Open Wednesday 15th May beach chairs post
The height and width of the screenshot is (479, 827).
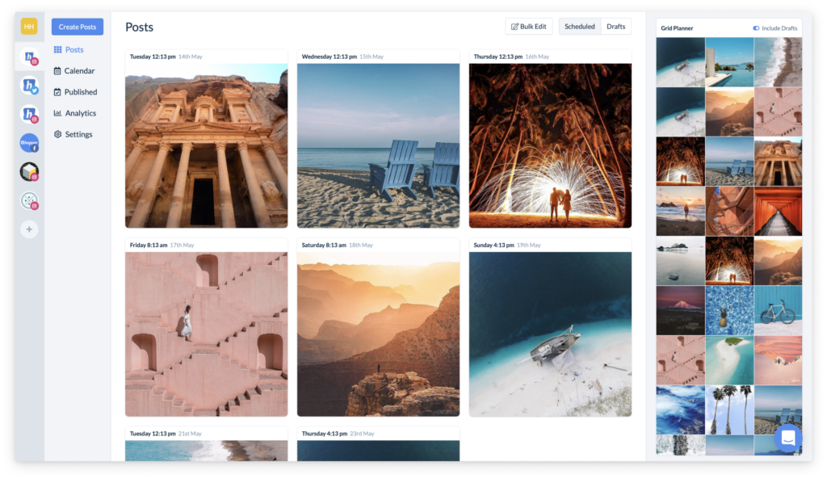click(378, 145)
